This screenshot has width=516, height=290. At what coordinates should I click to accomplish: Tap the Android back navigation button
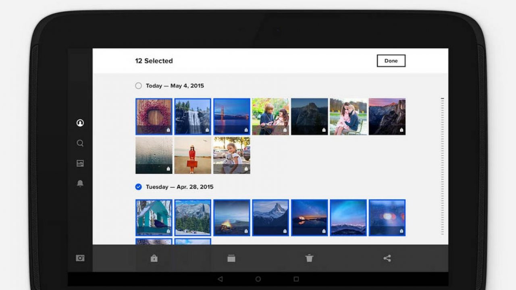coord(220,279)
